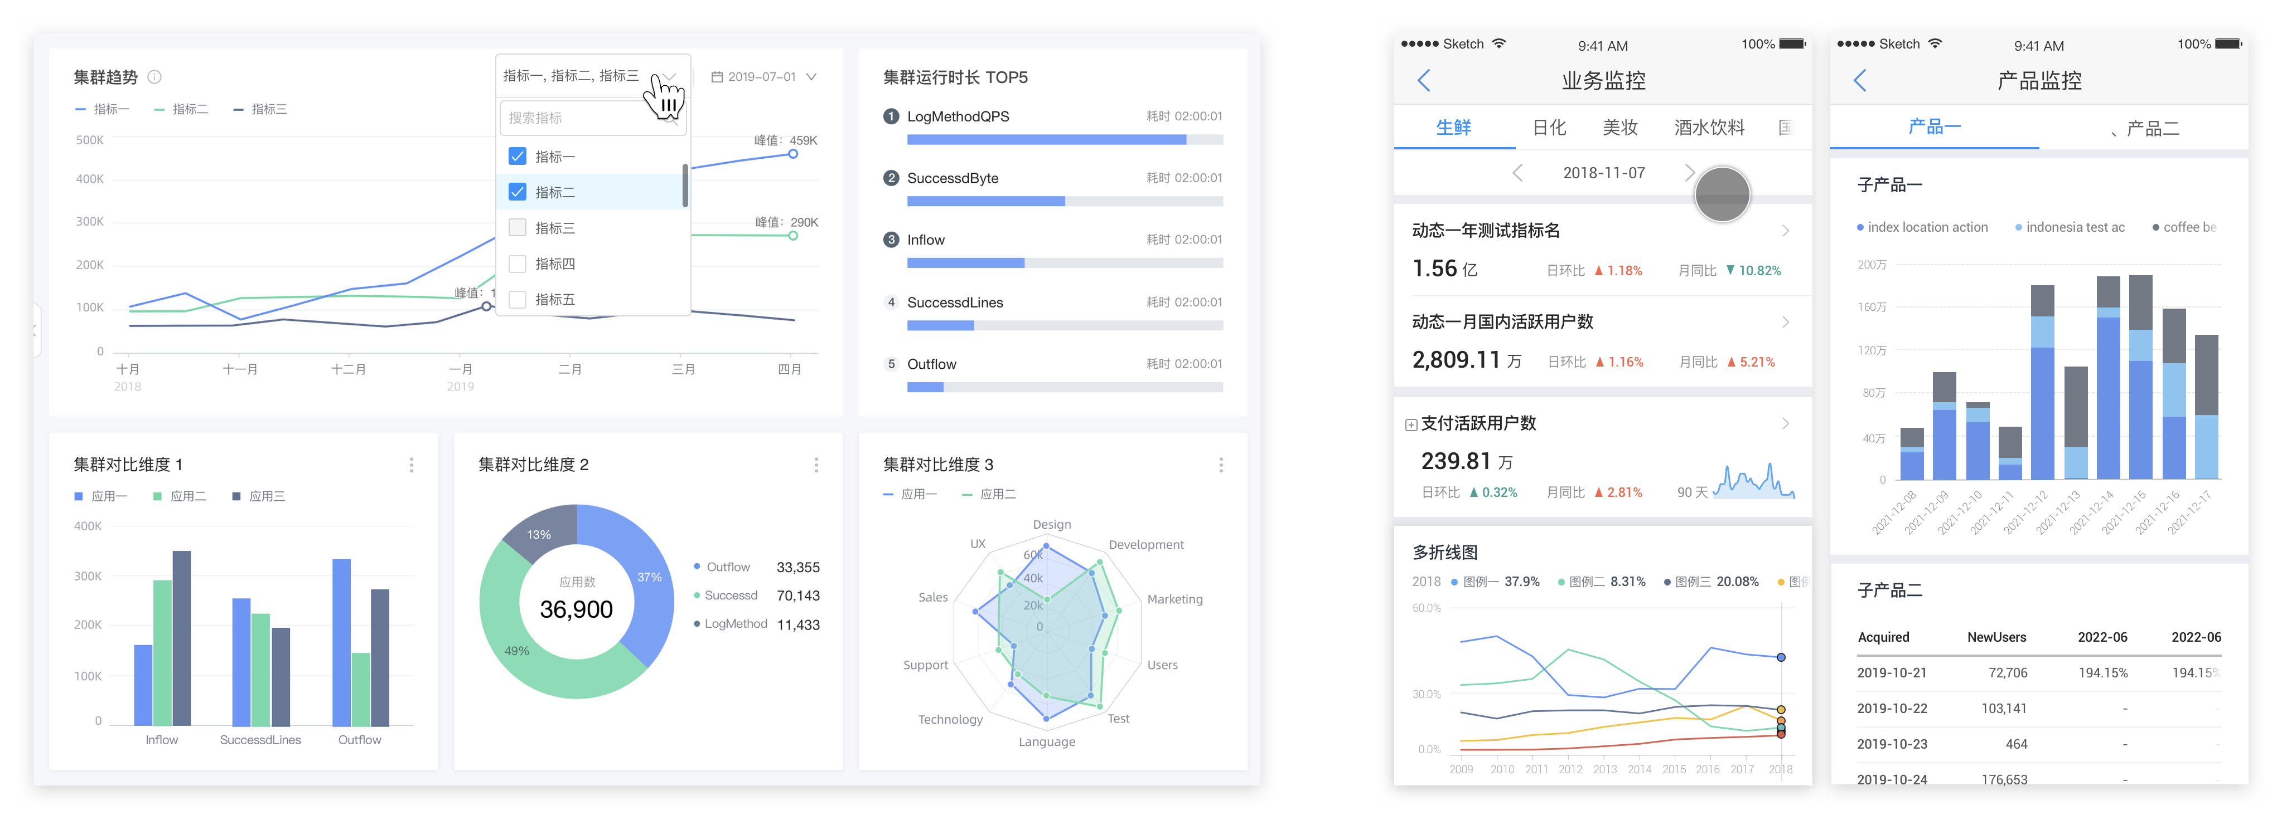Screen dimensions: 2282x820
Task: Open the more menu on 集群对比维度 3
Action: click(x=1221, y=465)
